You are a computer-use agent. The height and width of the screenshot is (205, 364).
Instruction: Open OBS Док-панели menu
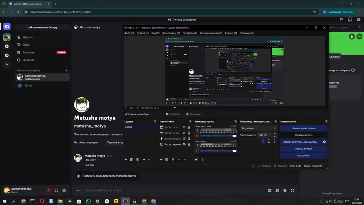point(171,33)
